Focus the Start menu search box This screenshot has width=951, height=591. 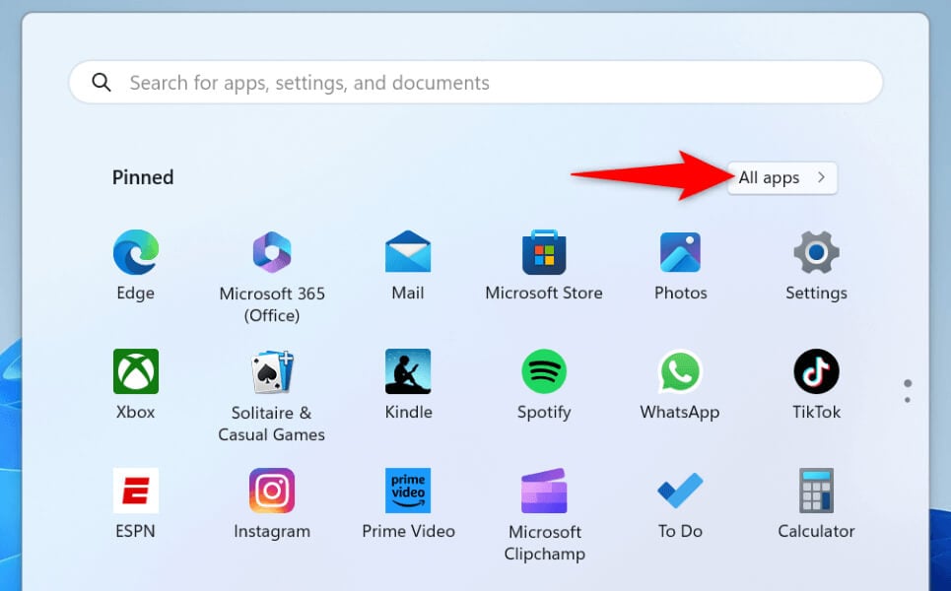(x=475, y=82)
